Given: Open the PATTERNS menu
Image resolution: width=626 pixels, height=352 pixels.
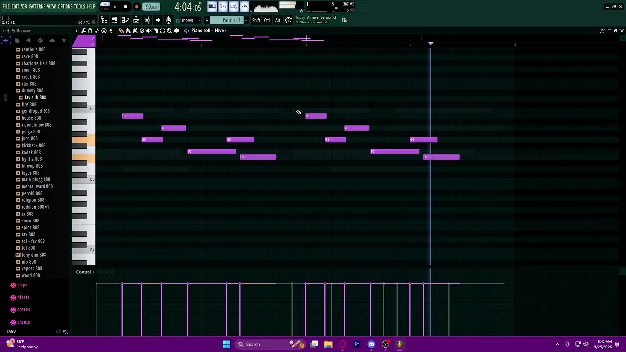Looking at the screenshot, I should [x=37, y=7].
